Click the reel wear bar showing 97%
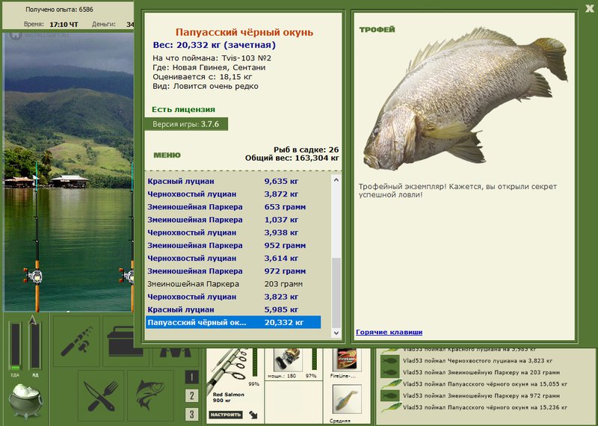This screenshot has width=598, height=426. 314,359
